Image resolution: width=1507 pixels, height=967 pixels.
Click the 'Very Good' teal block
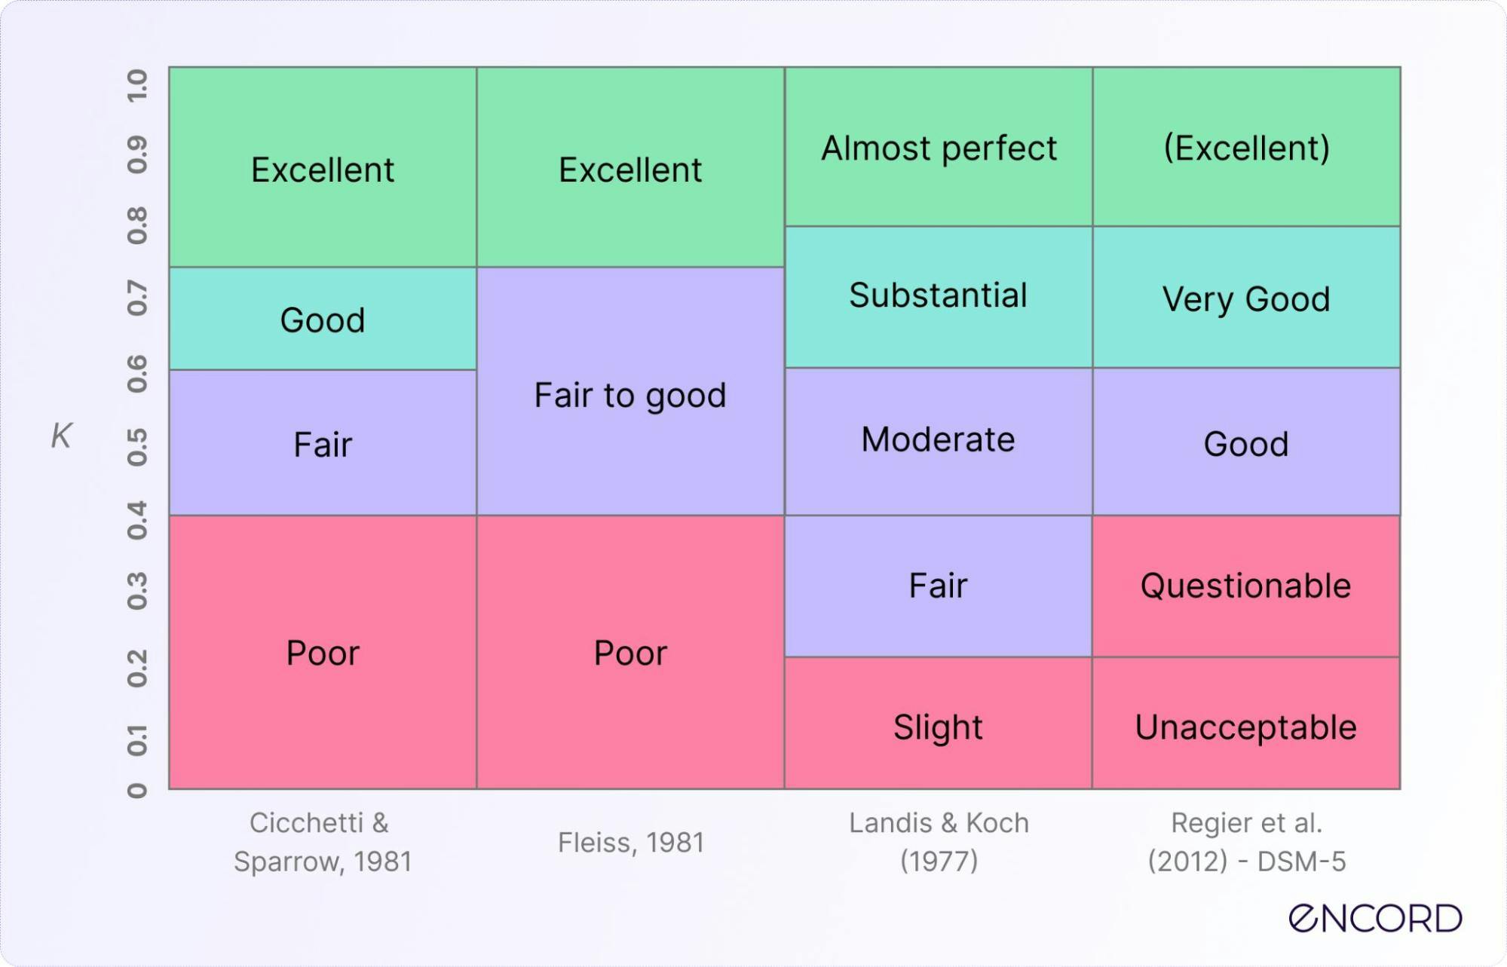click(1246, 298)
